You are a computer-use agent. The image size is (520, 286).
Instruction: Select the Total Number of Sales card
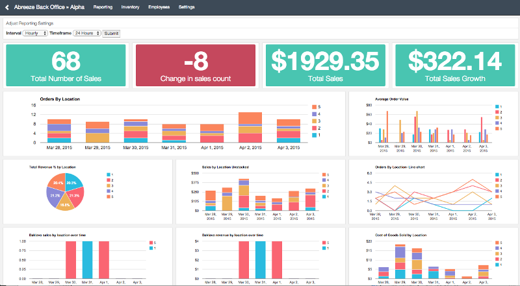click(66, 66)
